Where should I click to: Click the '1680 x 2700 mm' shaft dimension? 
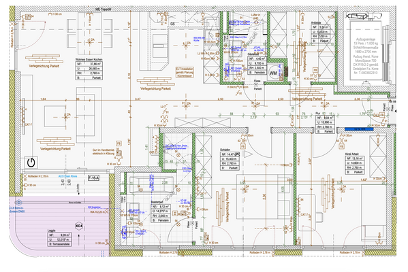tap(365, 52)
